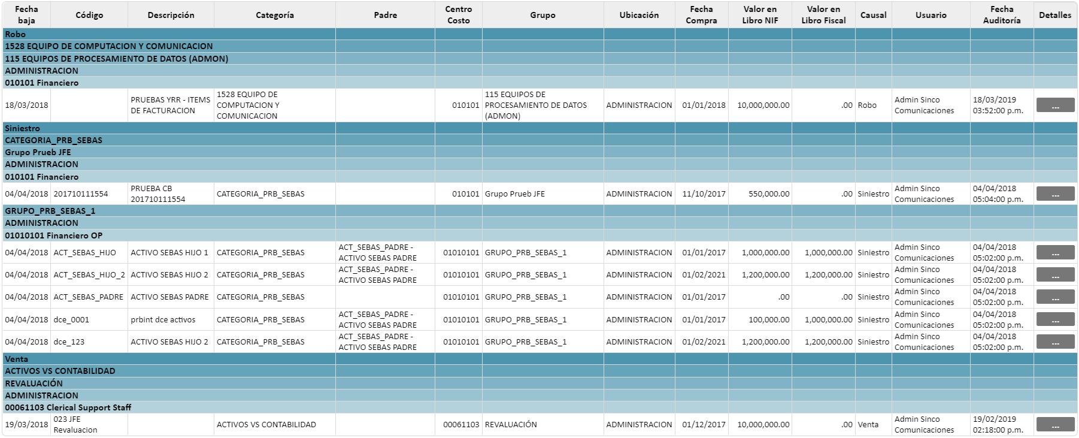Click purchase date 01/12/2017
The height and width of the screenshot is (438, 1079).
pos(701,424)
